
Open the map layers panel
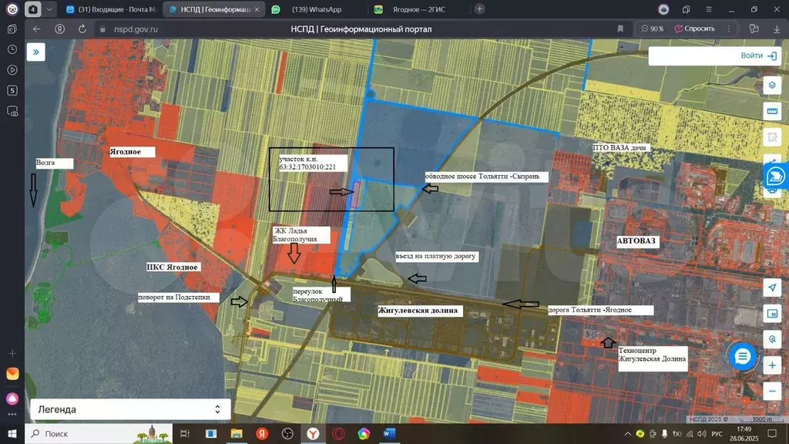point(772,85)
